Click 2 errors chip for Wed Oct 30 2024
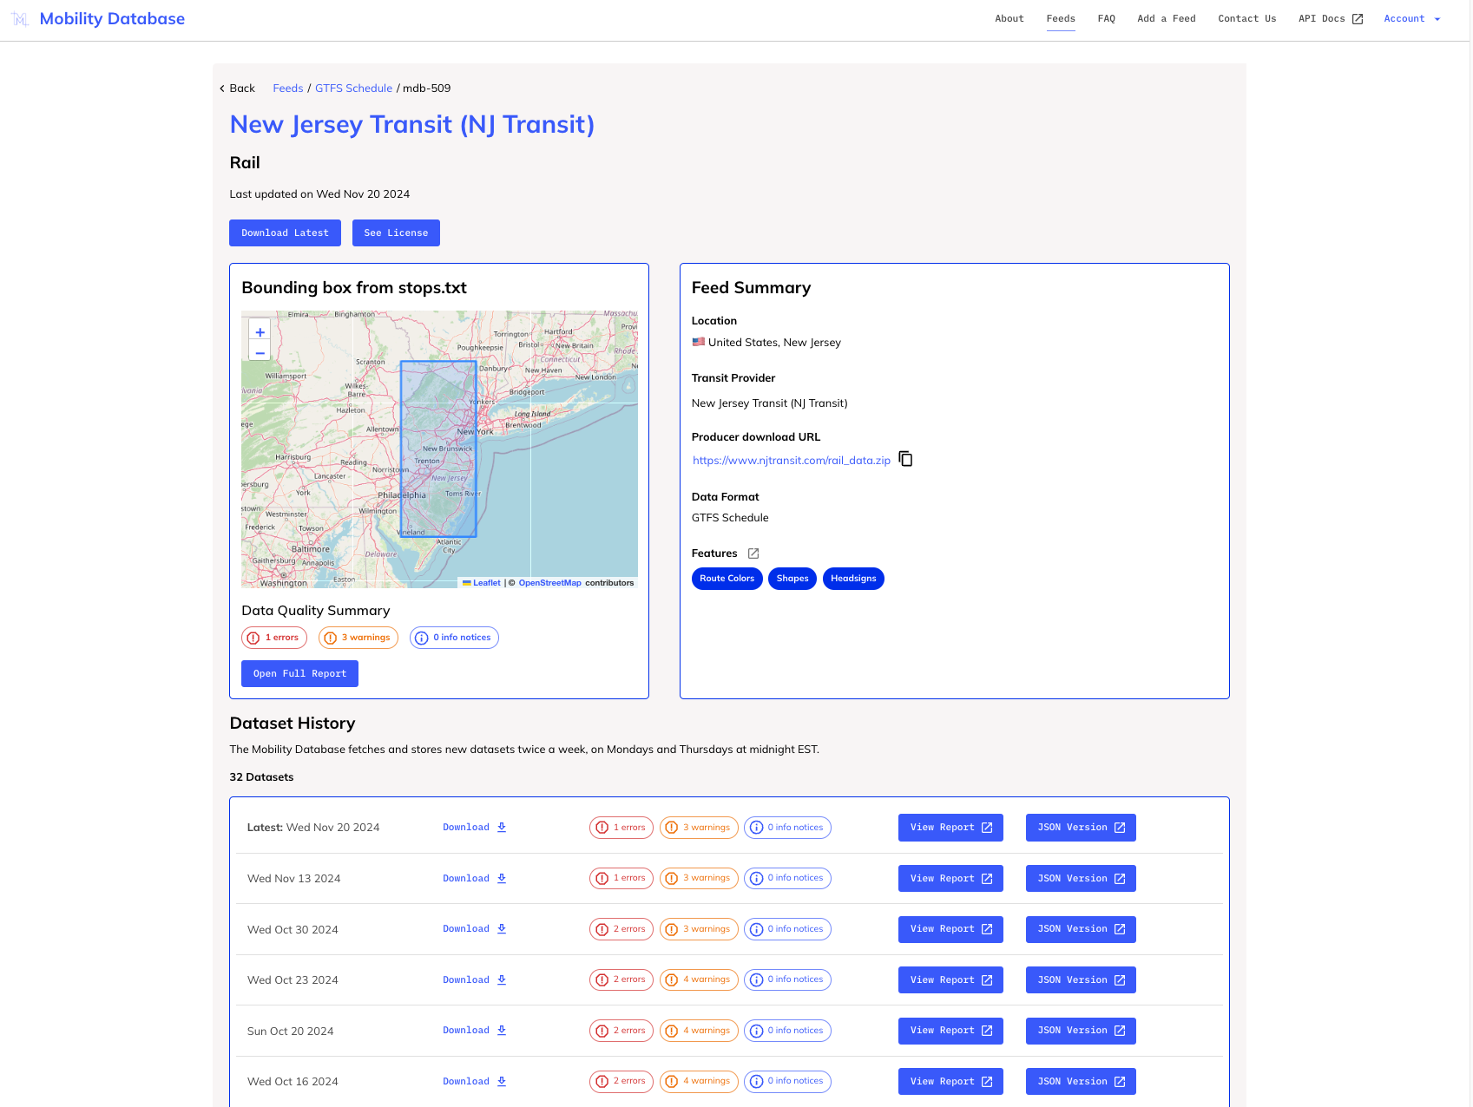The height and width of the screenshot is (1107, 1473). click(x=621, y=929)
